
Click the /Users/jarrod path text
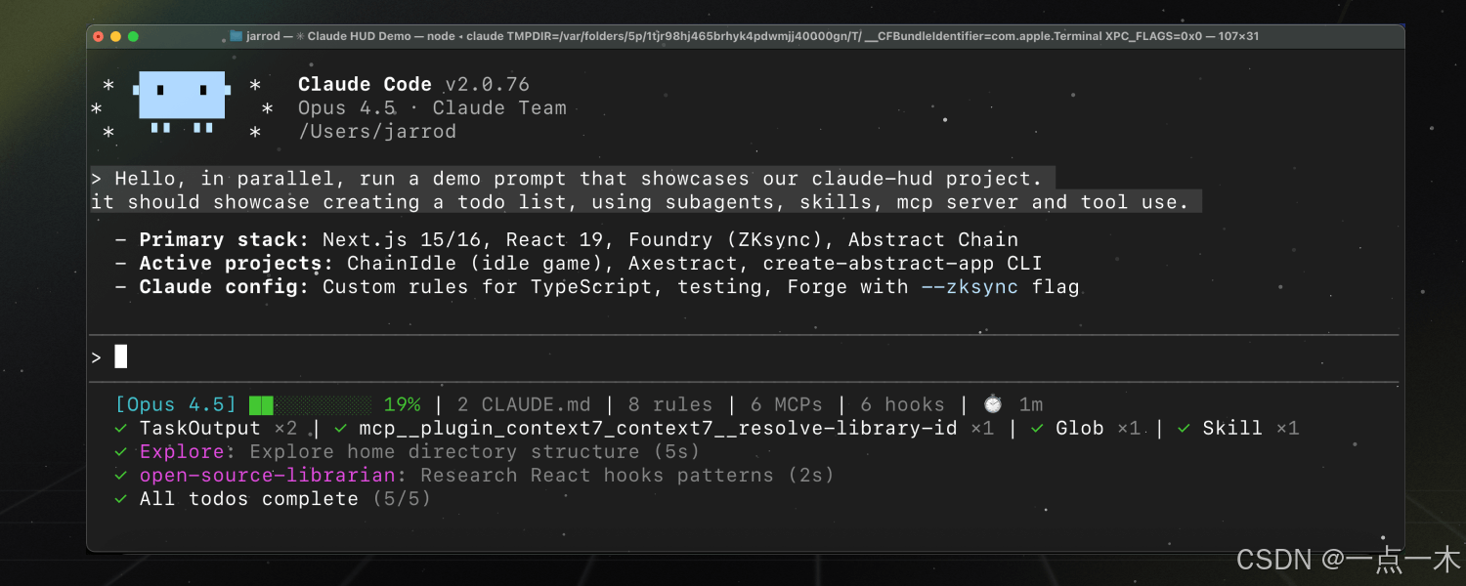click(x=377, y=131)
